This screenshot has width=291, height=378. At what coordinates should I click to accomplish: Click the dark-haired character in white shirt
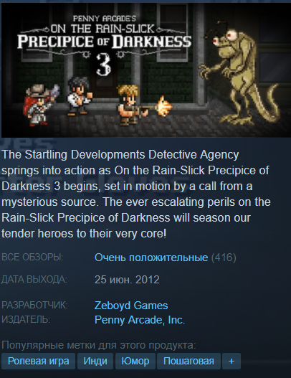pos(79,95)
